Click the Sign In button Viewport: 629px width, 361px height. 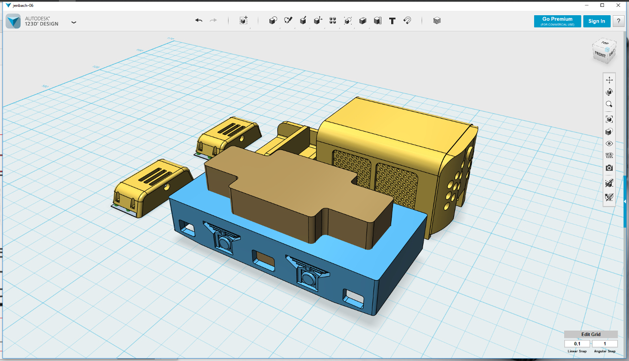[x=597, y=21]
